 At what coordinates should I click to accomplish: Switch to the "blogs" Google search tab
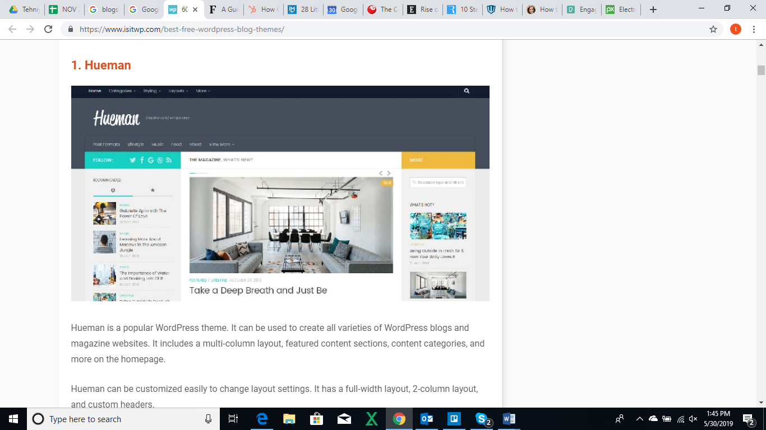104,10
